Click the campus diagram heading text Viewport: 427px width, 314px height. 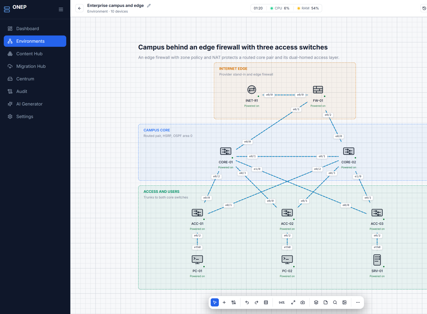click(233, 47)
